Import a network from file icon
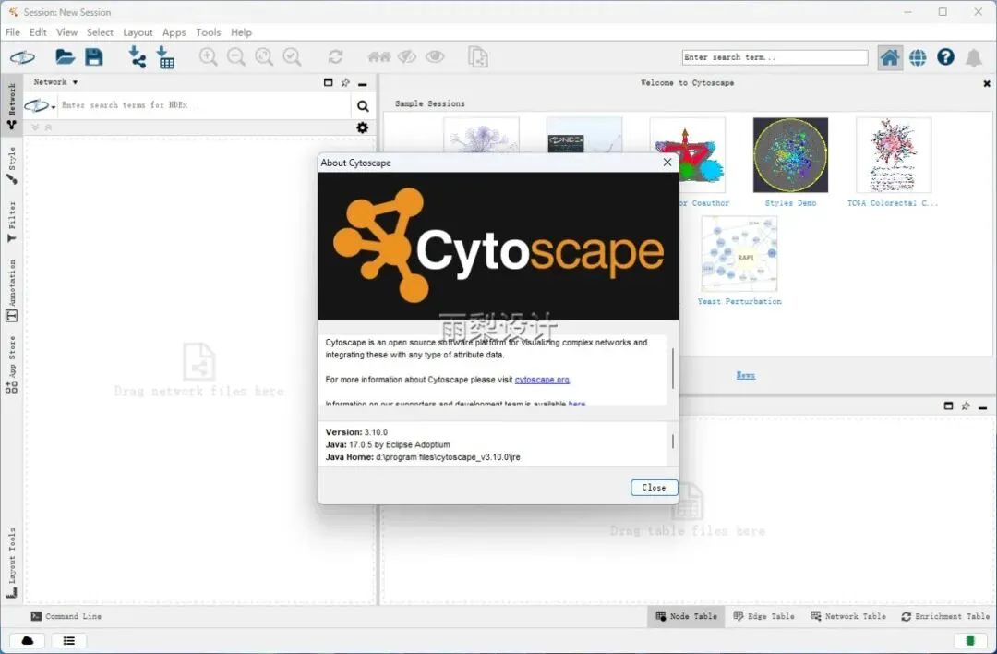 [137, 57]
